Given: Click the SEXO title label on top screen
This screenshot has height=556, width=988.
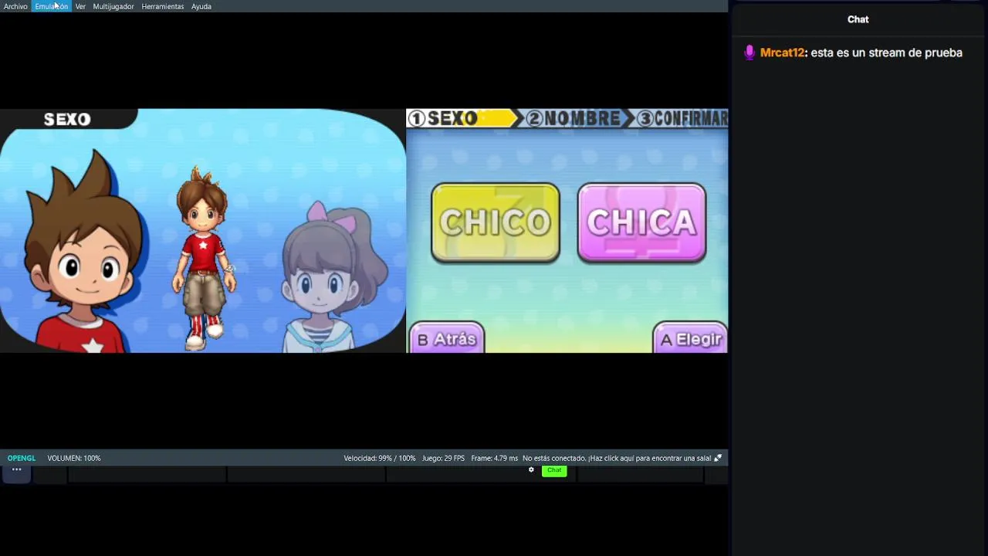Looking at the screenshot, I should [67, 119].
